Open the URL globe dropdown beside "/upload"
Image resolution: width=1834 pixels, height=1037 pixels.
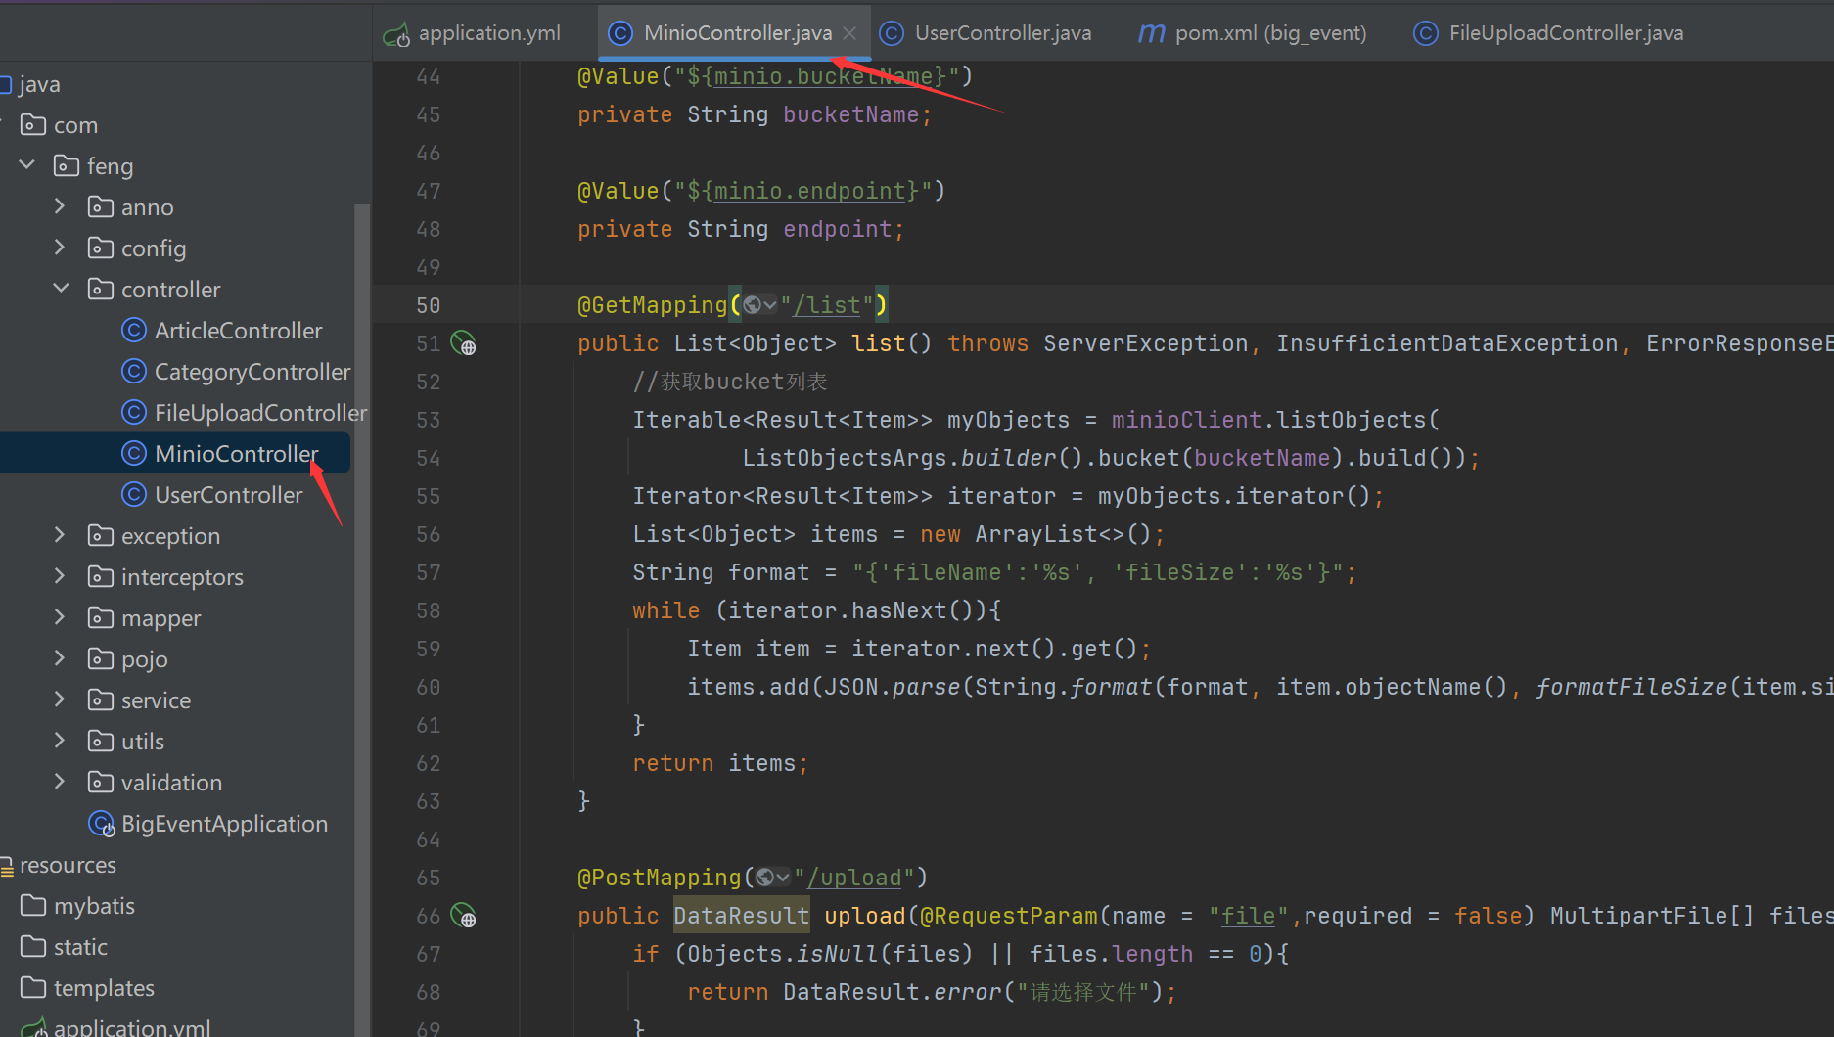click(x=773, y=878)
